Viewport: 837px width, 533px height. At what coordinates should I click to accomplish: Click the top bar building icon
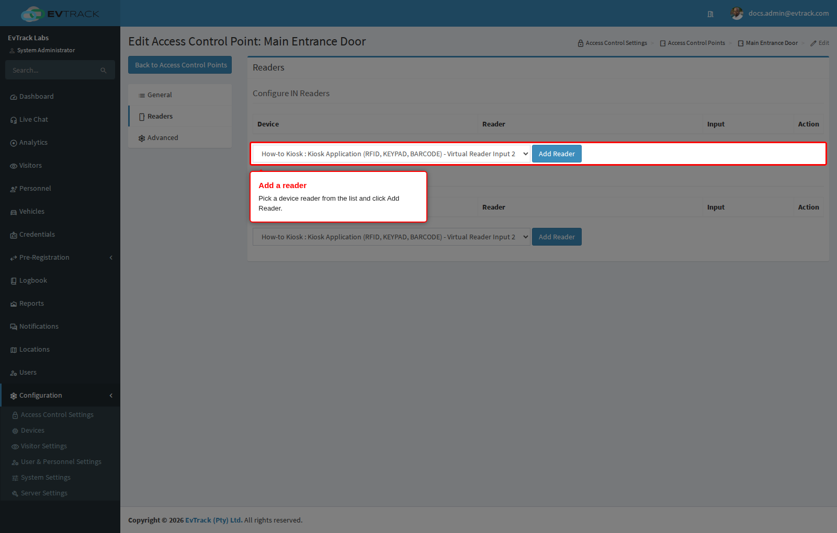(710, 14)
